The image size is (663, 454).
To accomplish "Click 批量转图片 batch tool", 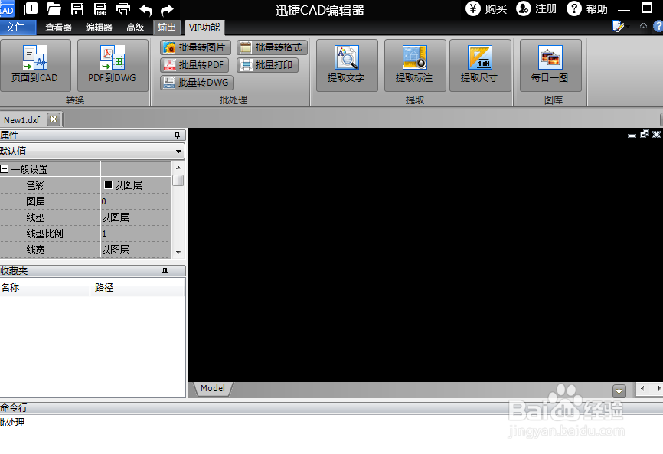I will (195, 47).
